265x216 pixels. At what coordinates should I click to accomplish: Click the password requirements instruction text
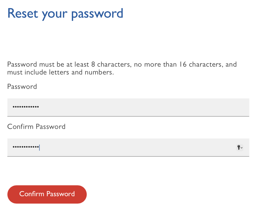(122, 68)
